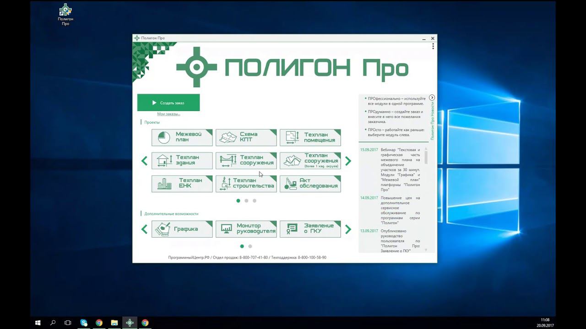Show next projects page with right arrow
Image resolution: width=586 pixels, height=329 pixels.
348,161
